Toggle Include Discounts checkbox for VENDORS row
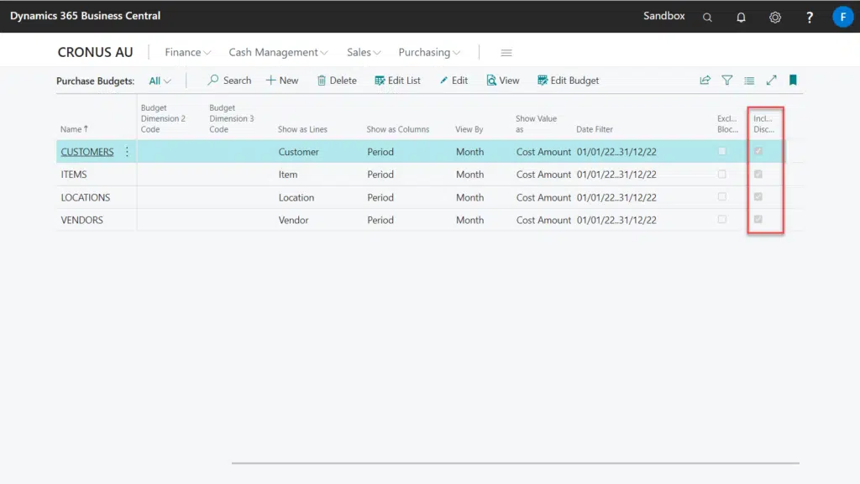Image resolution: width=860 pixels, height=484 pixels. 759,220
